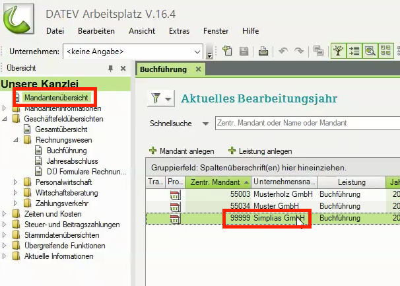400x286 pixels.
Task: Expand the Personalwirtschaft tree folder
Action: (17, 181)
